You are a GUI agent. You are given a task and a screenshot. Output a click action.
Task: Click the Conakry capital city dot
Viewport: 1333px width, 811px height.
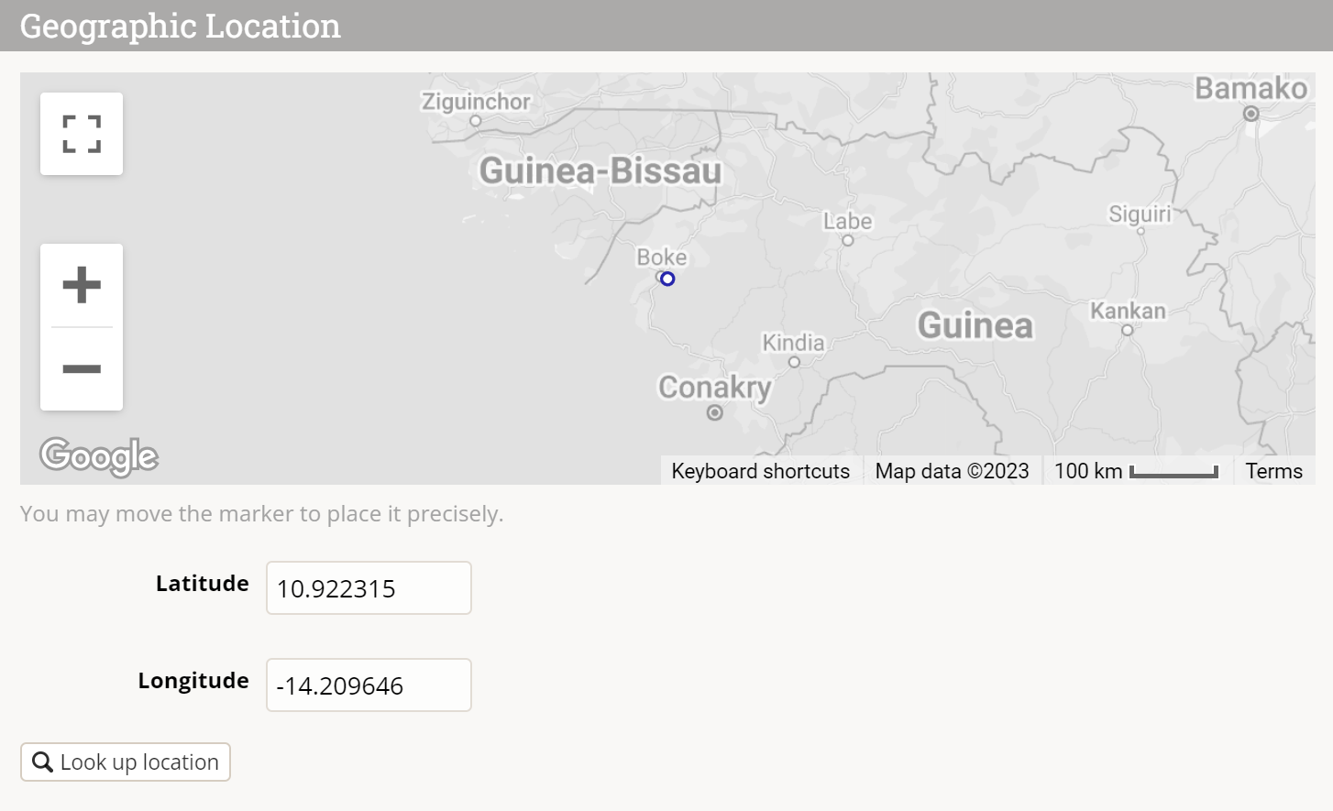[x=715, y=413]
